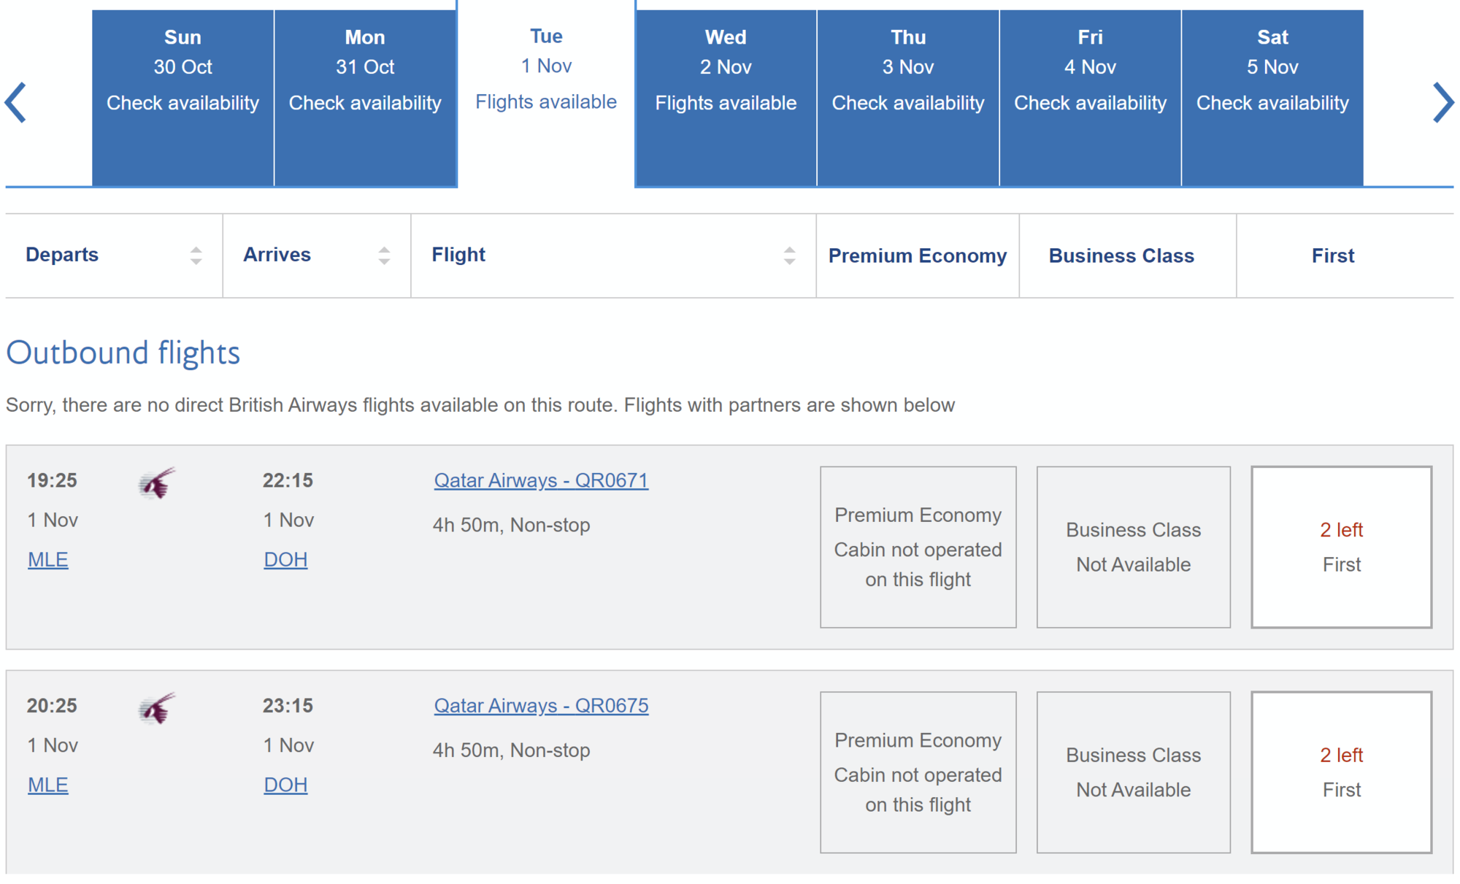Click the left chevron to view earlier dates
Screen dimensions: 1460x884
(16, 102)
